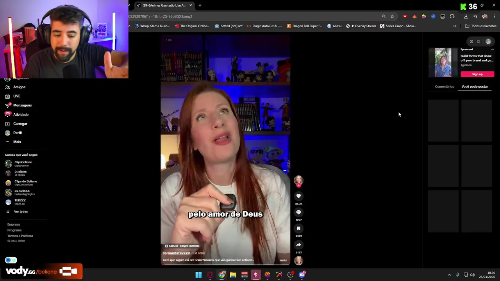This screenshot has height=281, width=500.
Task: Expand the Empresa footer section
Action: coord(13,224)
